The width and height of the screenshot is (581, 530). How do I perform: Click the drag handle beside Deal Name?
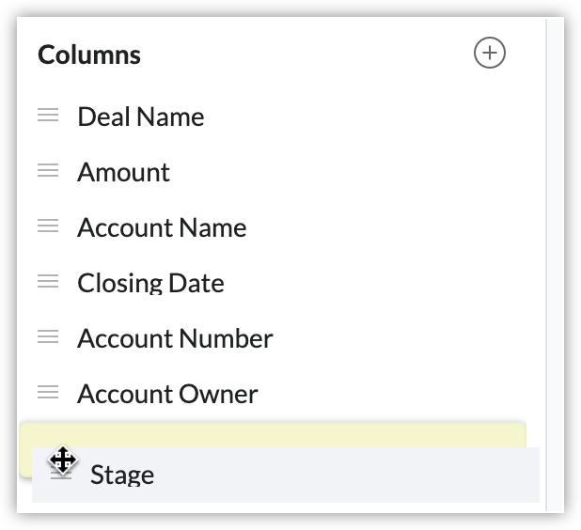coord(48,116)
